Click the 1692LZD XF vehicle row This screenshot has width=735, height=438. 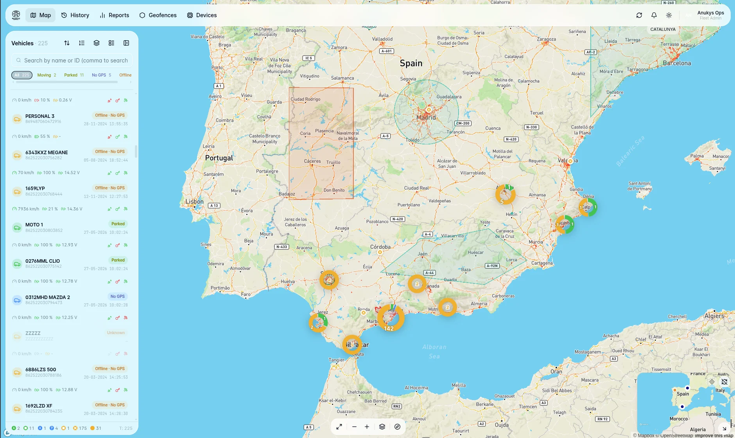point(72,409)
